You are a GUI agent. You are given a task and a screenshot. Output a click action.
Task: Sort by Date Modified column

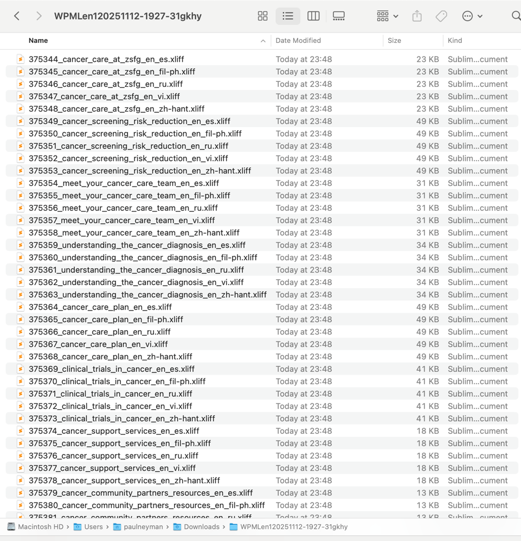298,40
